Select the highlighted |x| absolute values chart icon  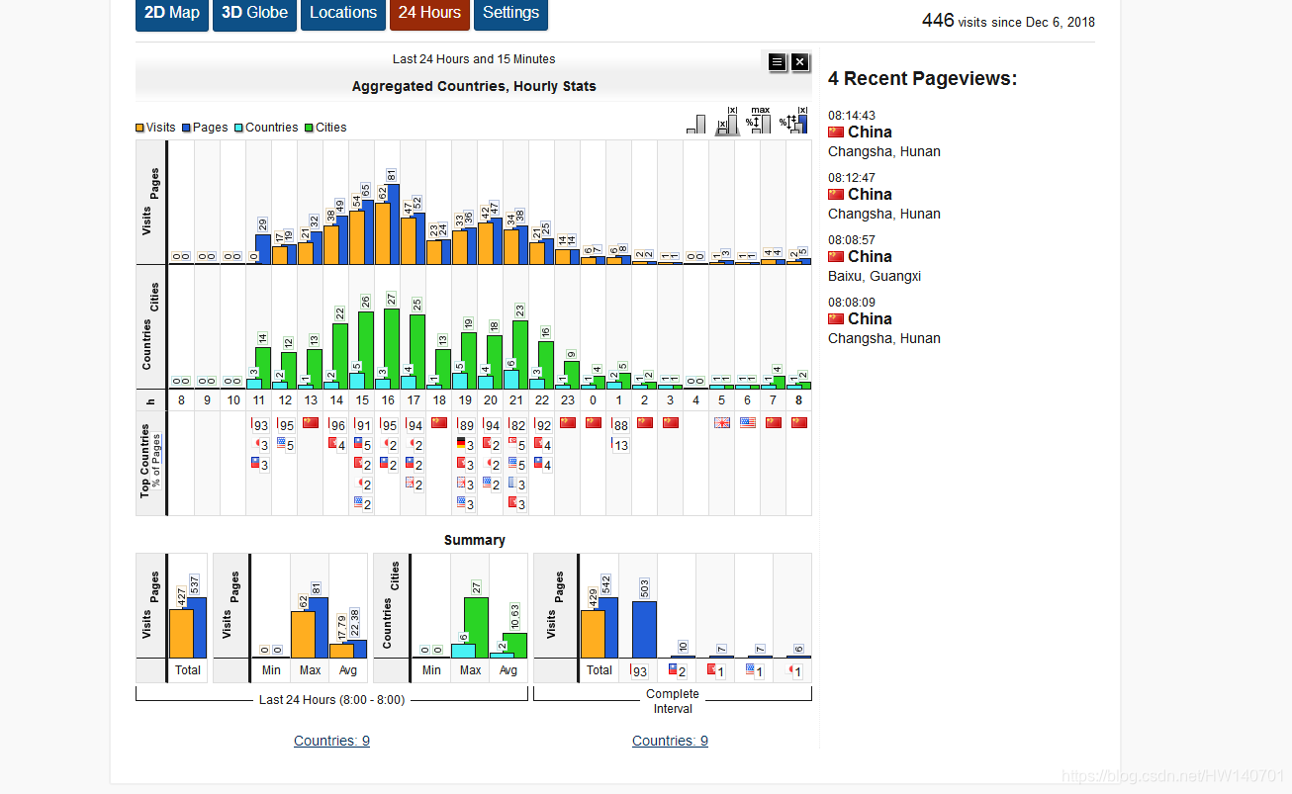coord(727,121)
